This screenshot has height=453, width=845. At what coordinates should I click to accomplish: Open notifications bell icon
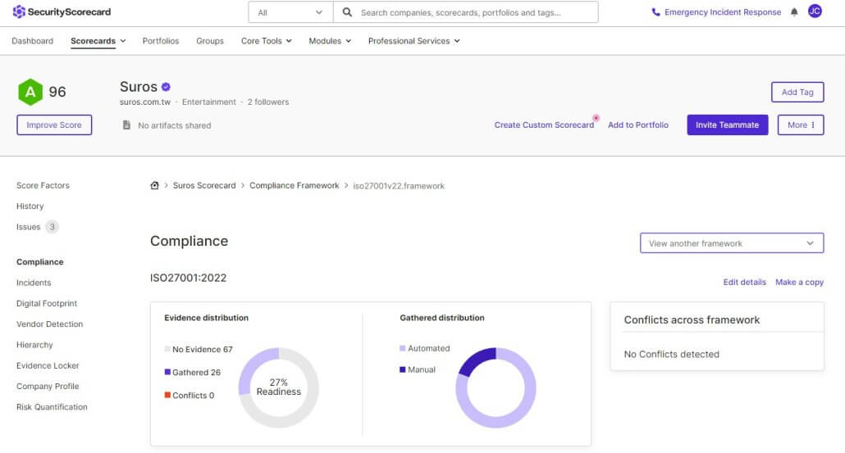coord(794,11)
